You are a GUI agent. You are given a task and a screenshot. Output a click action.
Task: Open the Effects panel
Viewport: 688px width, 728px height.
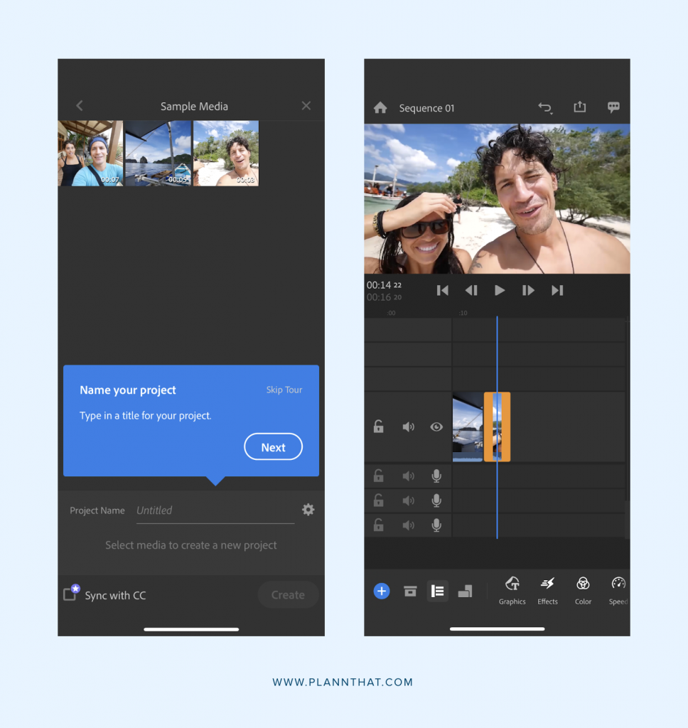pyautogui.click(x=547, y=590)
